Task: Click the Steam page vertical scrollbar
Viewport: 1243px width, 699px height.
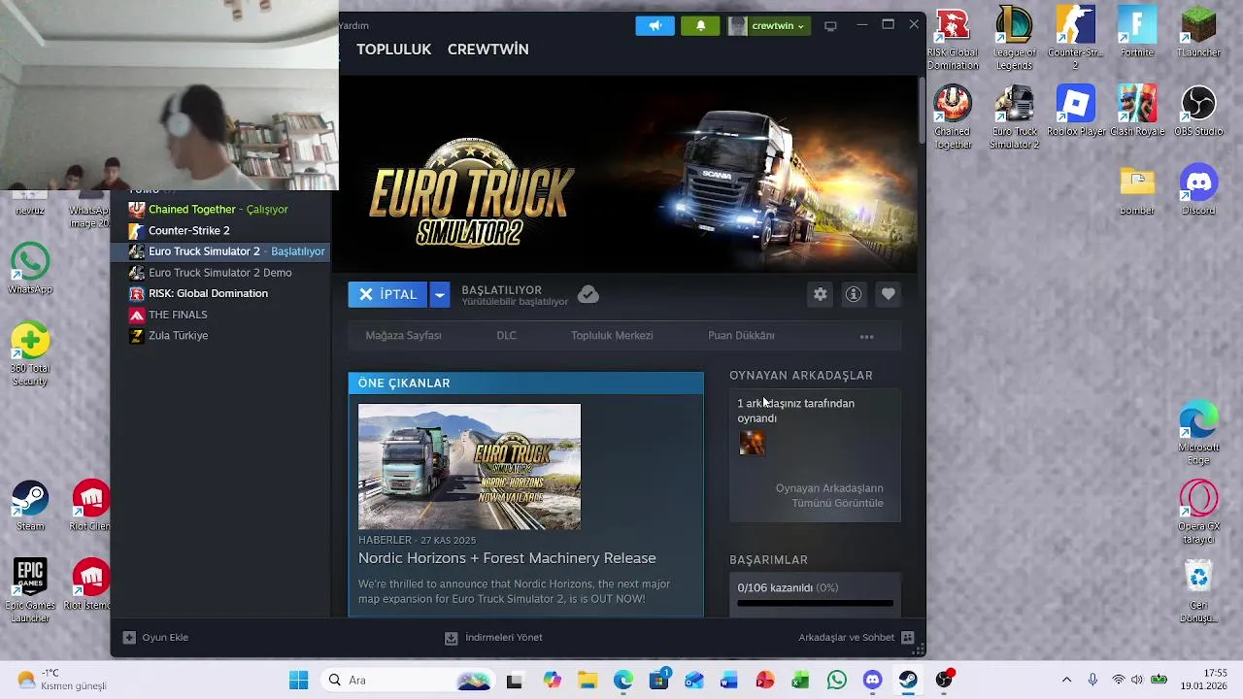Action: click(x=921, y=111)
